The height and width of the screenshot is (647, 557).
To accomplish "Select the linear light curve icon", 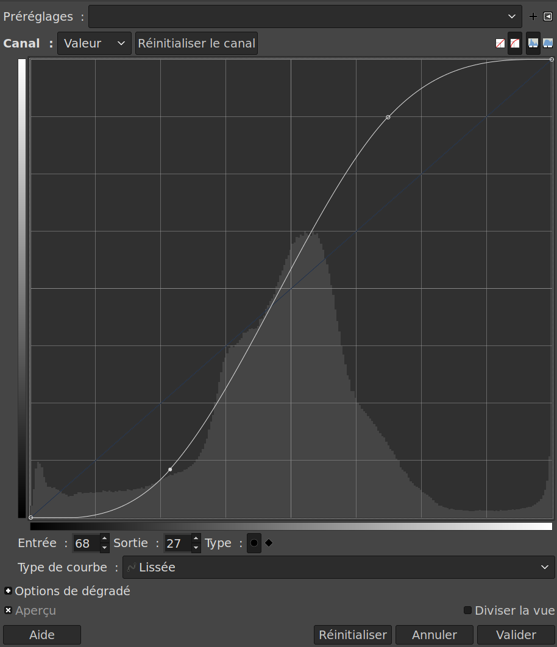I will click(x=500, y=43).
